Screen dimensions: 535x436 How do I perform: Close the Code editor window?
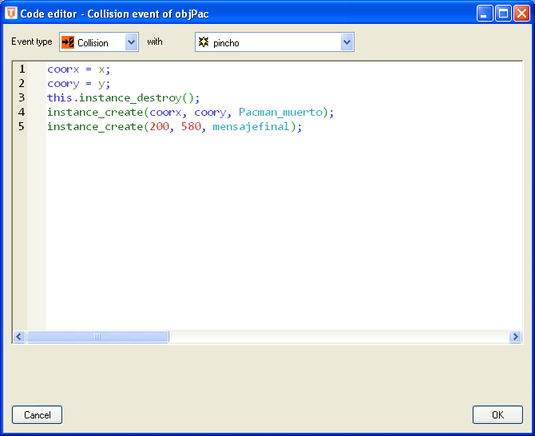pos(521,14)
